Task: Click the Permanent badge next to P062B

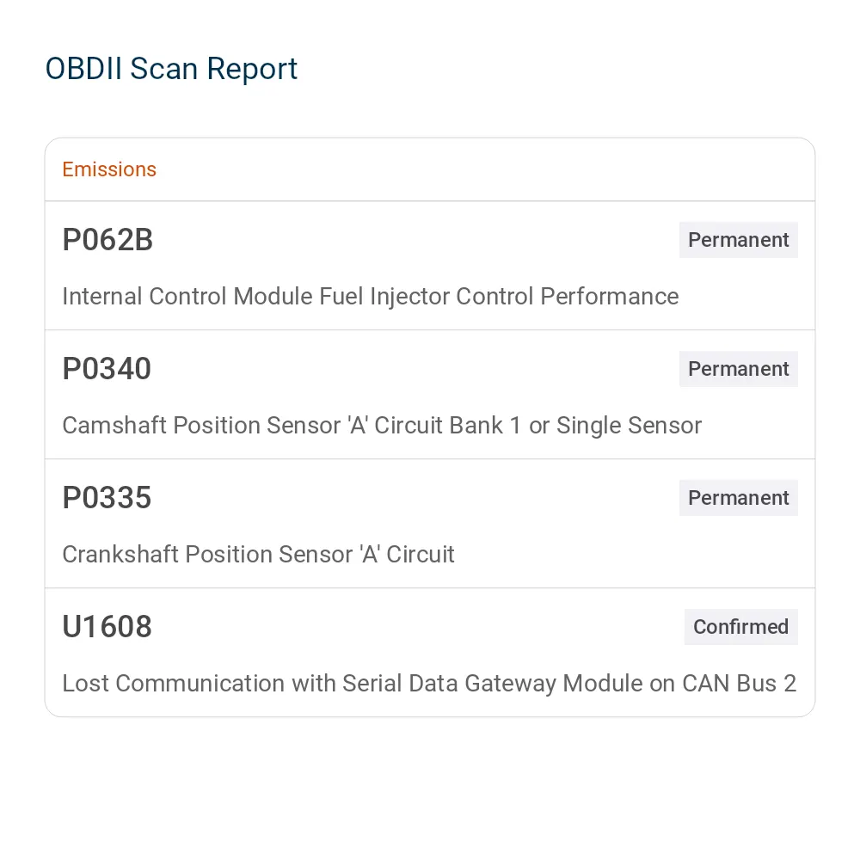Action: 738,240
